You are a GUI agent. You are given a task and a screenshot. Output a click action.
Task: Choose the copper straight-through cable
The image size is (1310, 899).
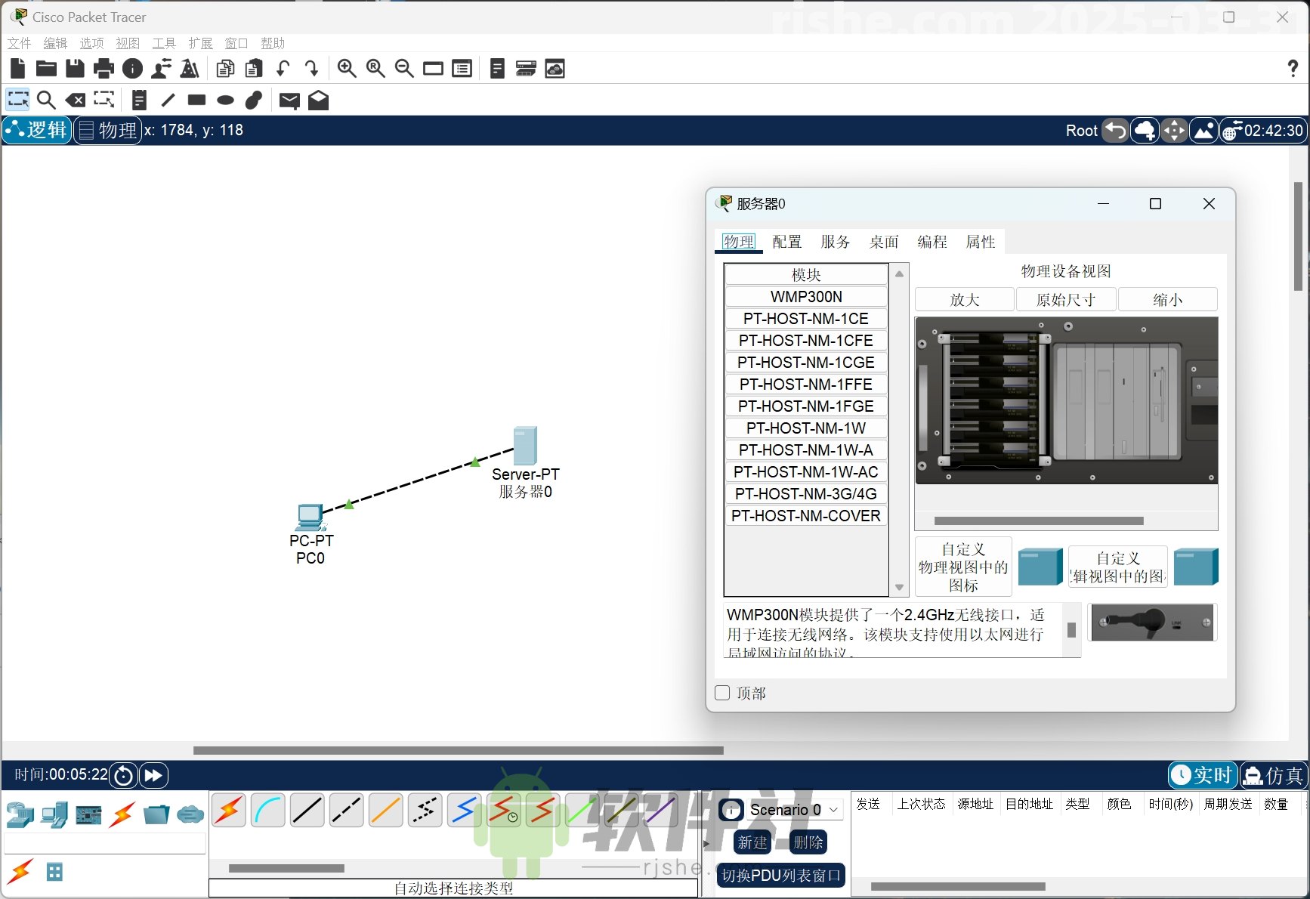[x=307, y=811]
